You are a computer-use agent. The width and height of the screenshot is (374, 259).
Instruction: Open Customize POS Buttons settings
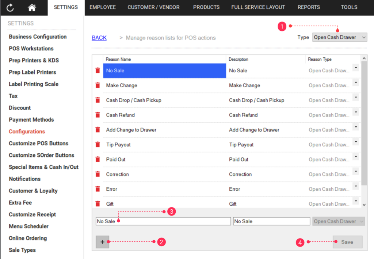[x=39, y=143]
